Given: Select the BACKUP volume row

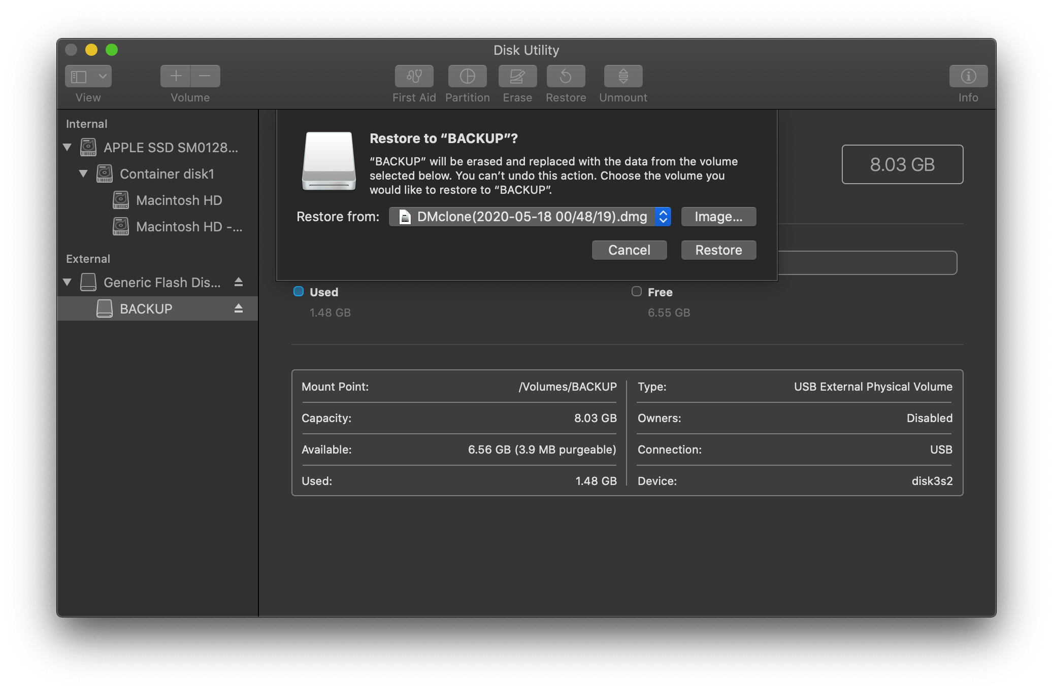Looking at the screenshot, I should (157, 308).
